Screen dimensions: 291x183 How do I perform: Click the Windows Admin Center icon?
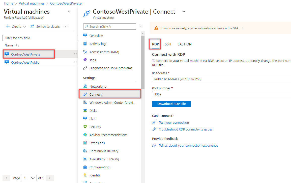[85, 102]
